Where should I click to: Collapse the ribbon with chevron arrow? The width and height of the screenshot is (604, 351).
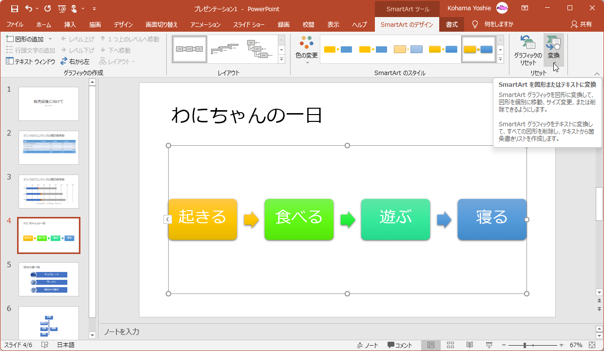coord(597,74)
